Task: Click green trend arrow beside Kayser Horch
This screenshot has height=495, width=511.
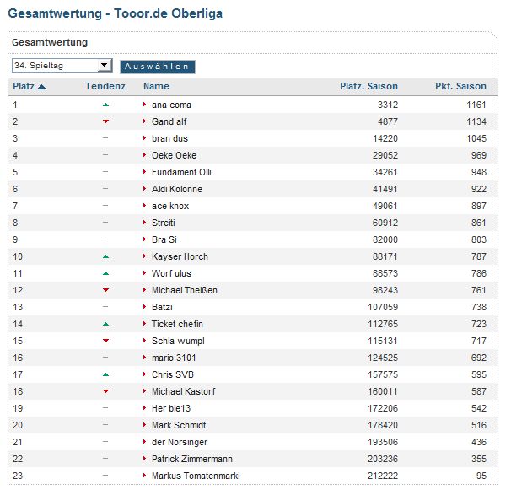Action: coord(105,256)
